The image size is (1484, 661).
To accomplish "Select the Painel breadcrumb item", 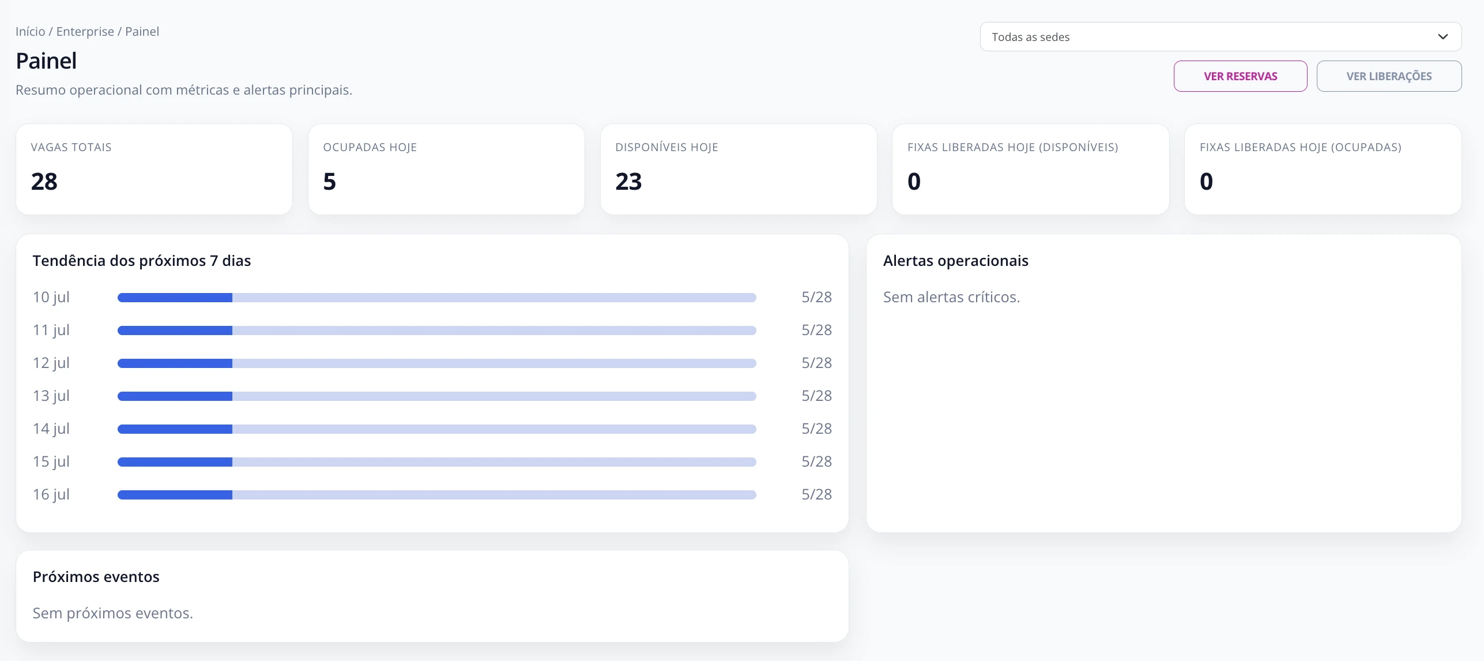I will 142,31.
